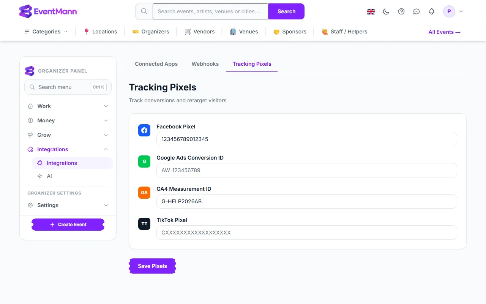Expand the Grow menu section
The image size is (486, 304).
tap(68, 135)
